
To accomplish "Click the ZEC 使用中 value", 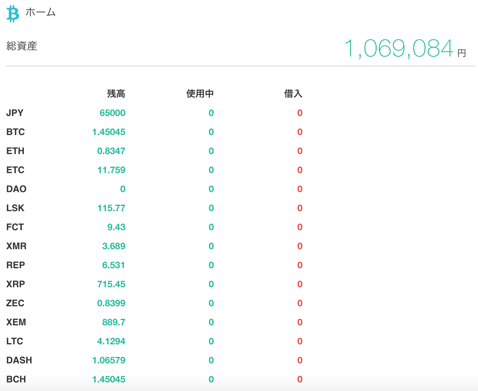I will pos(211,303).
